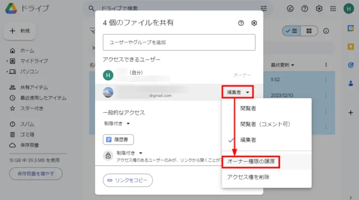Open the share dialog settings gear
Image resolution: width=359 pixels, height=200 pixels.
point(254,23)
